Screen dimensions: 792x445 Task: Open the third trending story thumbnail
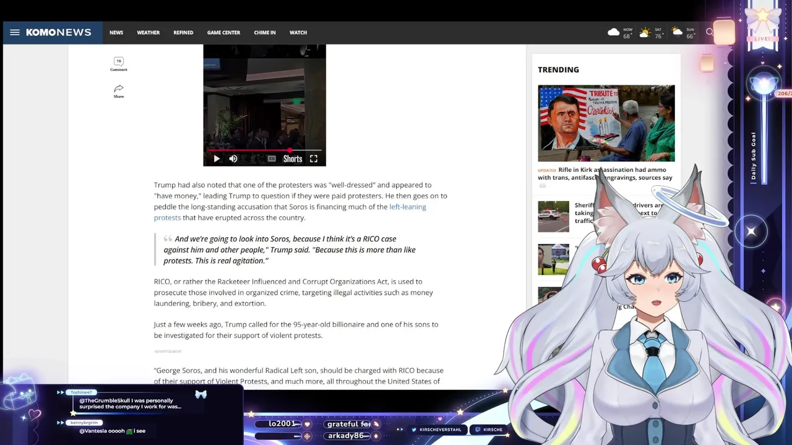coord(553,259)
